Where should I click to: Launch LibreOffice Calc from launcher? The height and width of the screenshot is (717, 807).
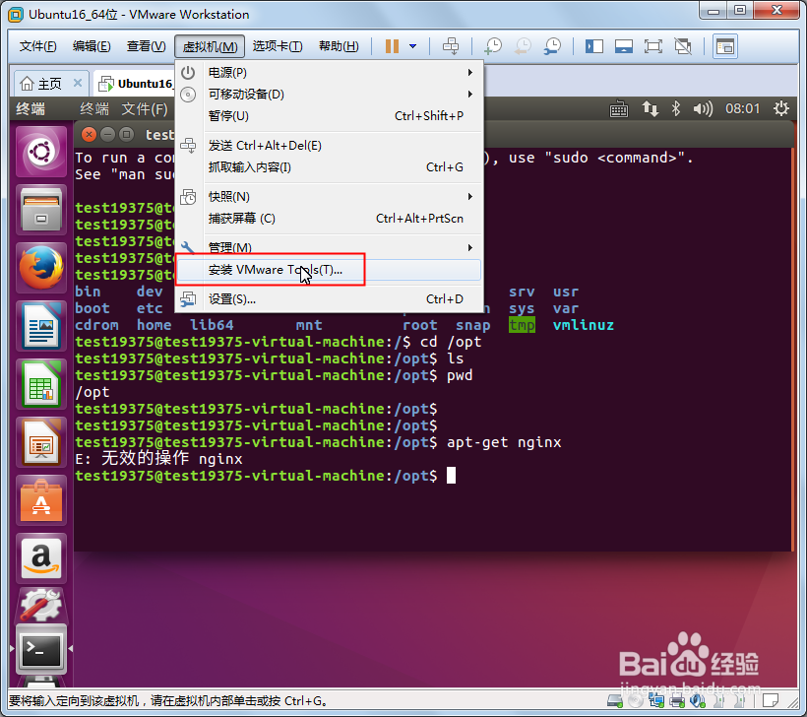pos(41,384)
